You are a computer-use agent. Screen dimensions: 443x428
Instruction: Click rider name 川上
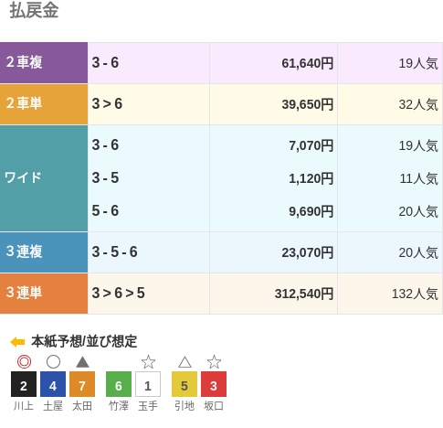click(x=24, y=406)
